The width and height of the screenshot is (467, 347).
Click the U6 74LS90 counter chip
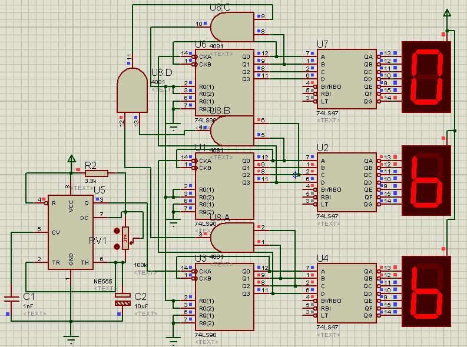224,82
